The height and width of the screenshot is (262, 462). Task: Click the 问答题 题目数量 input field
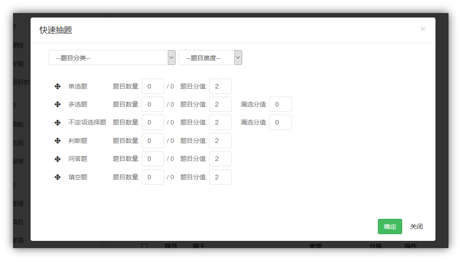[x=153, y=159]
